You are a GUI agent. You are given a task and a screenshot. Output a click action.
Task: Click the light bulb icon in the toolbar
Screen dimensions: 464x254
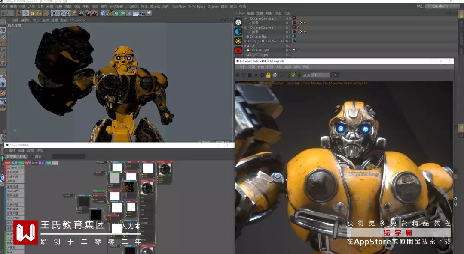point(149,13)
